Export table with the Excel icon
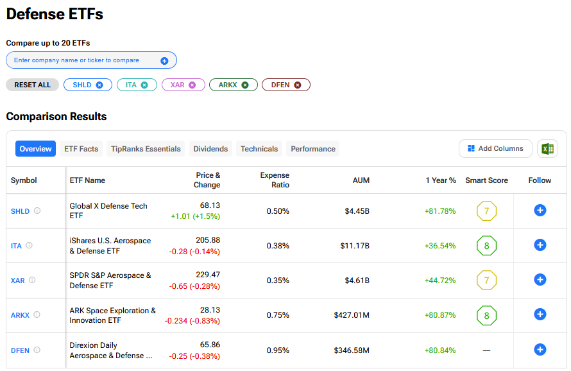Viewport: 571px width, 371px height. (x=547, y=149)
